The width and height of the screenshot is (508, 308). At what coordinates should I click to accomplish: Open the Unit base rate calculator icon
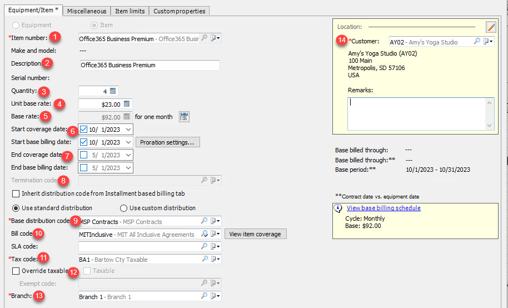point(127,104)
